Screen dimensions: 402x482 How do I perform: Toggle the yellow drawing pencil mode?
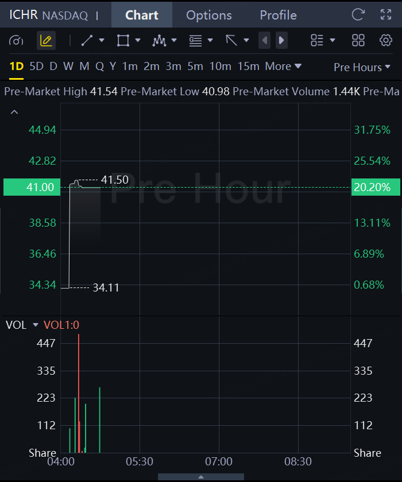coord(46,40)
